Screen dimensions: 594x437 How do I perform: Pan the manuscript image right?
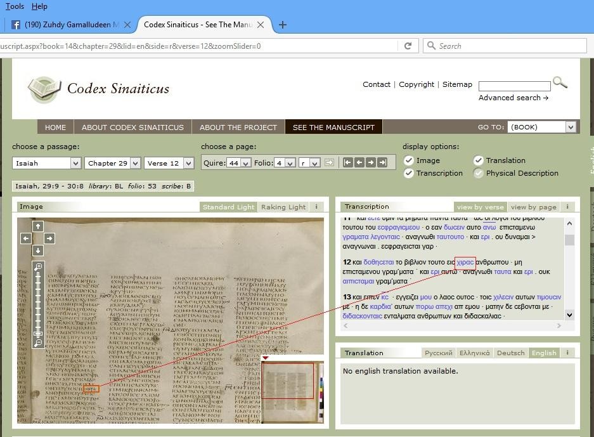49,238
